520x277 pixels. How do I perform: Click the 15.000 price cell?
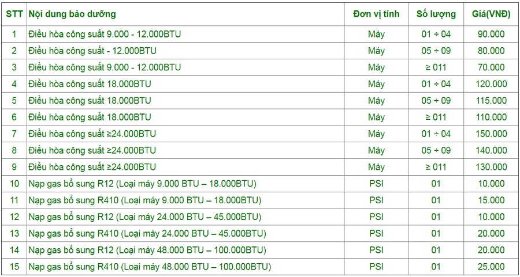coord(491,200)
